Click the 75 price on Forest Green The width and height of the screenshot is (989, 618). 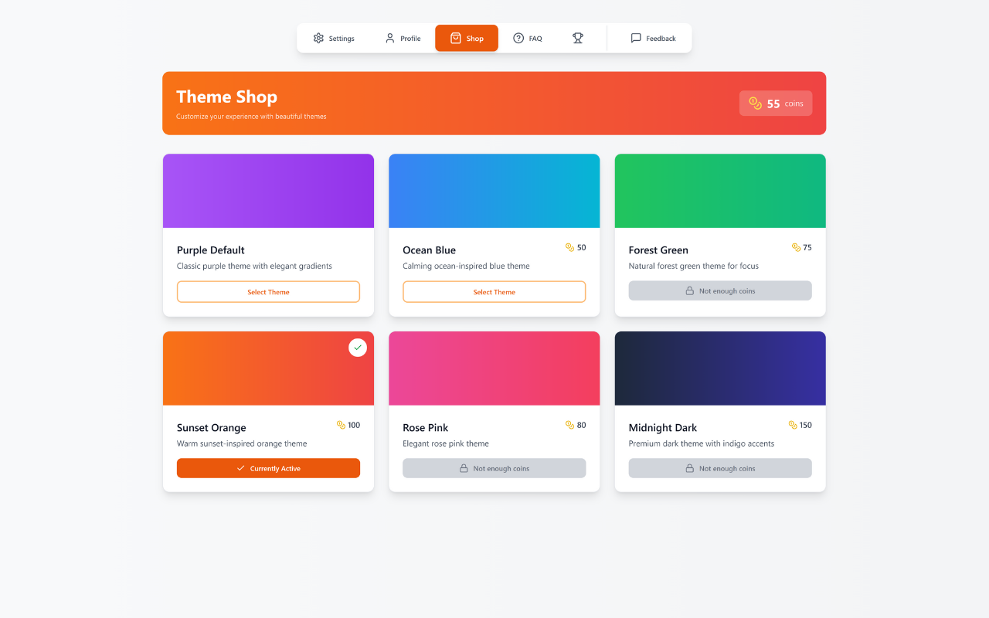click(x=807, y=247)
